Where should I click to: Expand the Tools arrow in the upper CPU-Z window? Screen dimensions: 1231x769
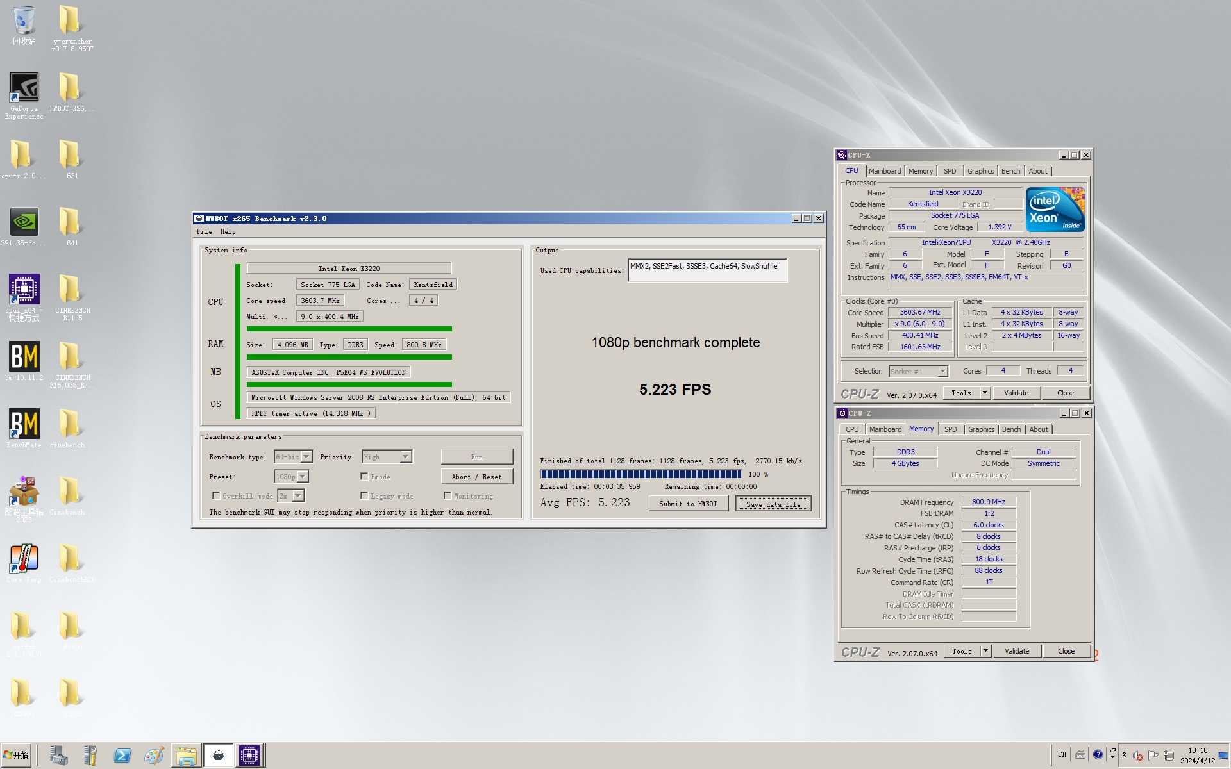coord(985,393)
